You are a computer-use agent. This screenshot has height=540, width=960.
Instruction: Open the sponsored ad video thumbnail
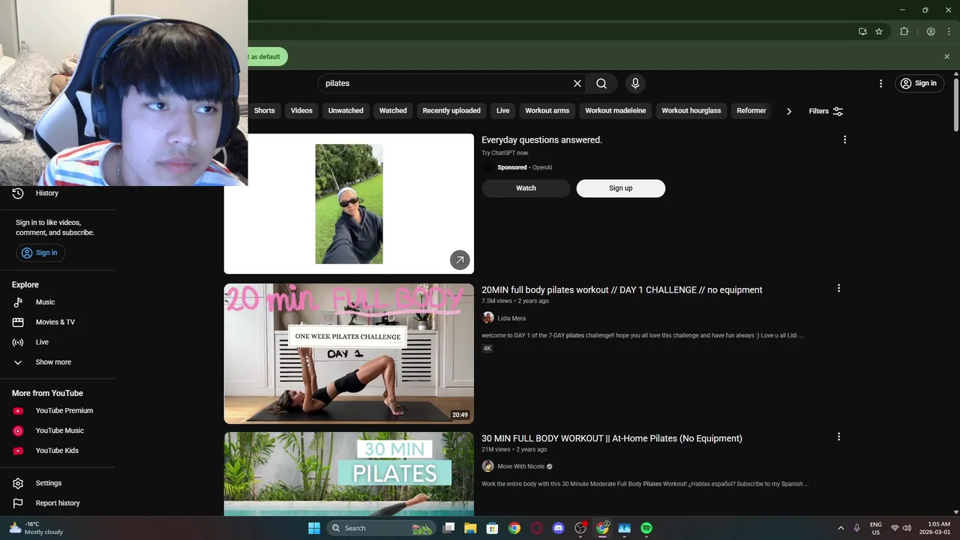pyautogui.click(x=349, y=204)
